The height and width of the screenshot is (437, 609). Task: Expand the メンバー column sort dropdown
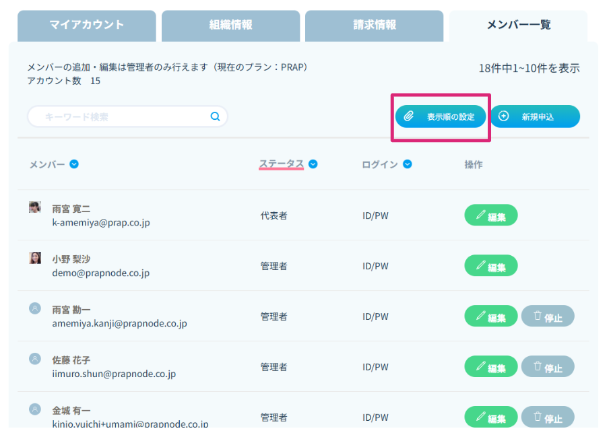click(74, 164)
